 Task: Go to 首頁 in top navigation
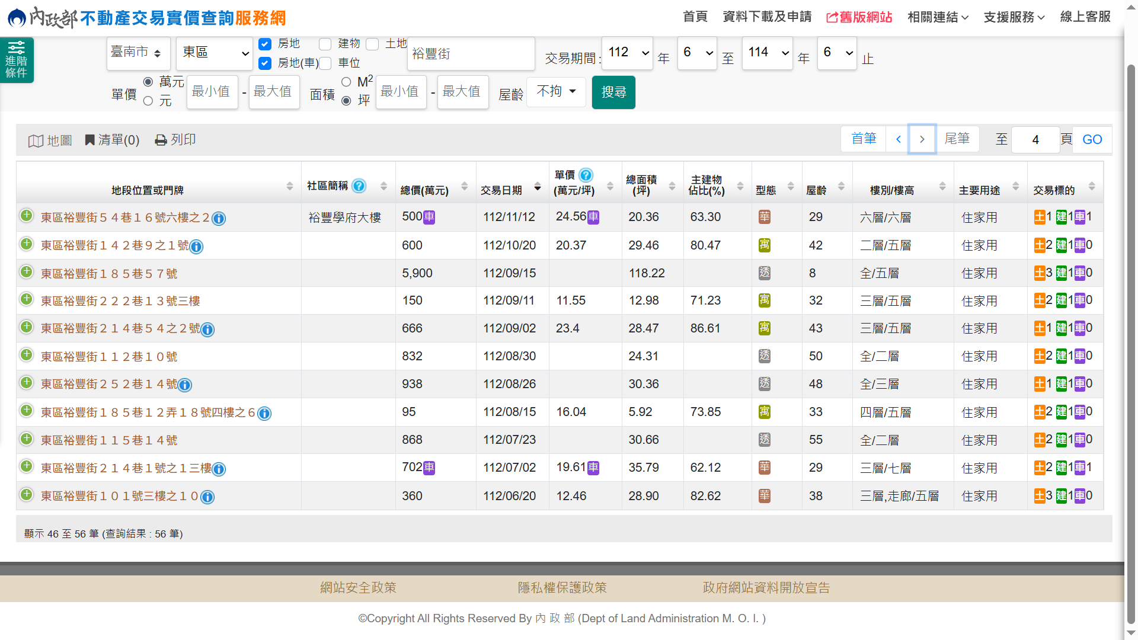click(x=695, y=17)
